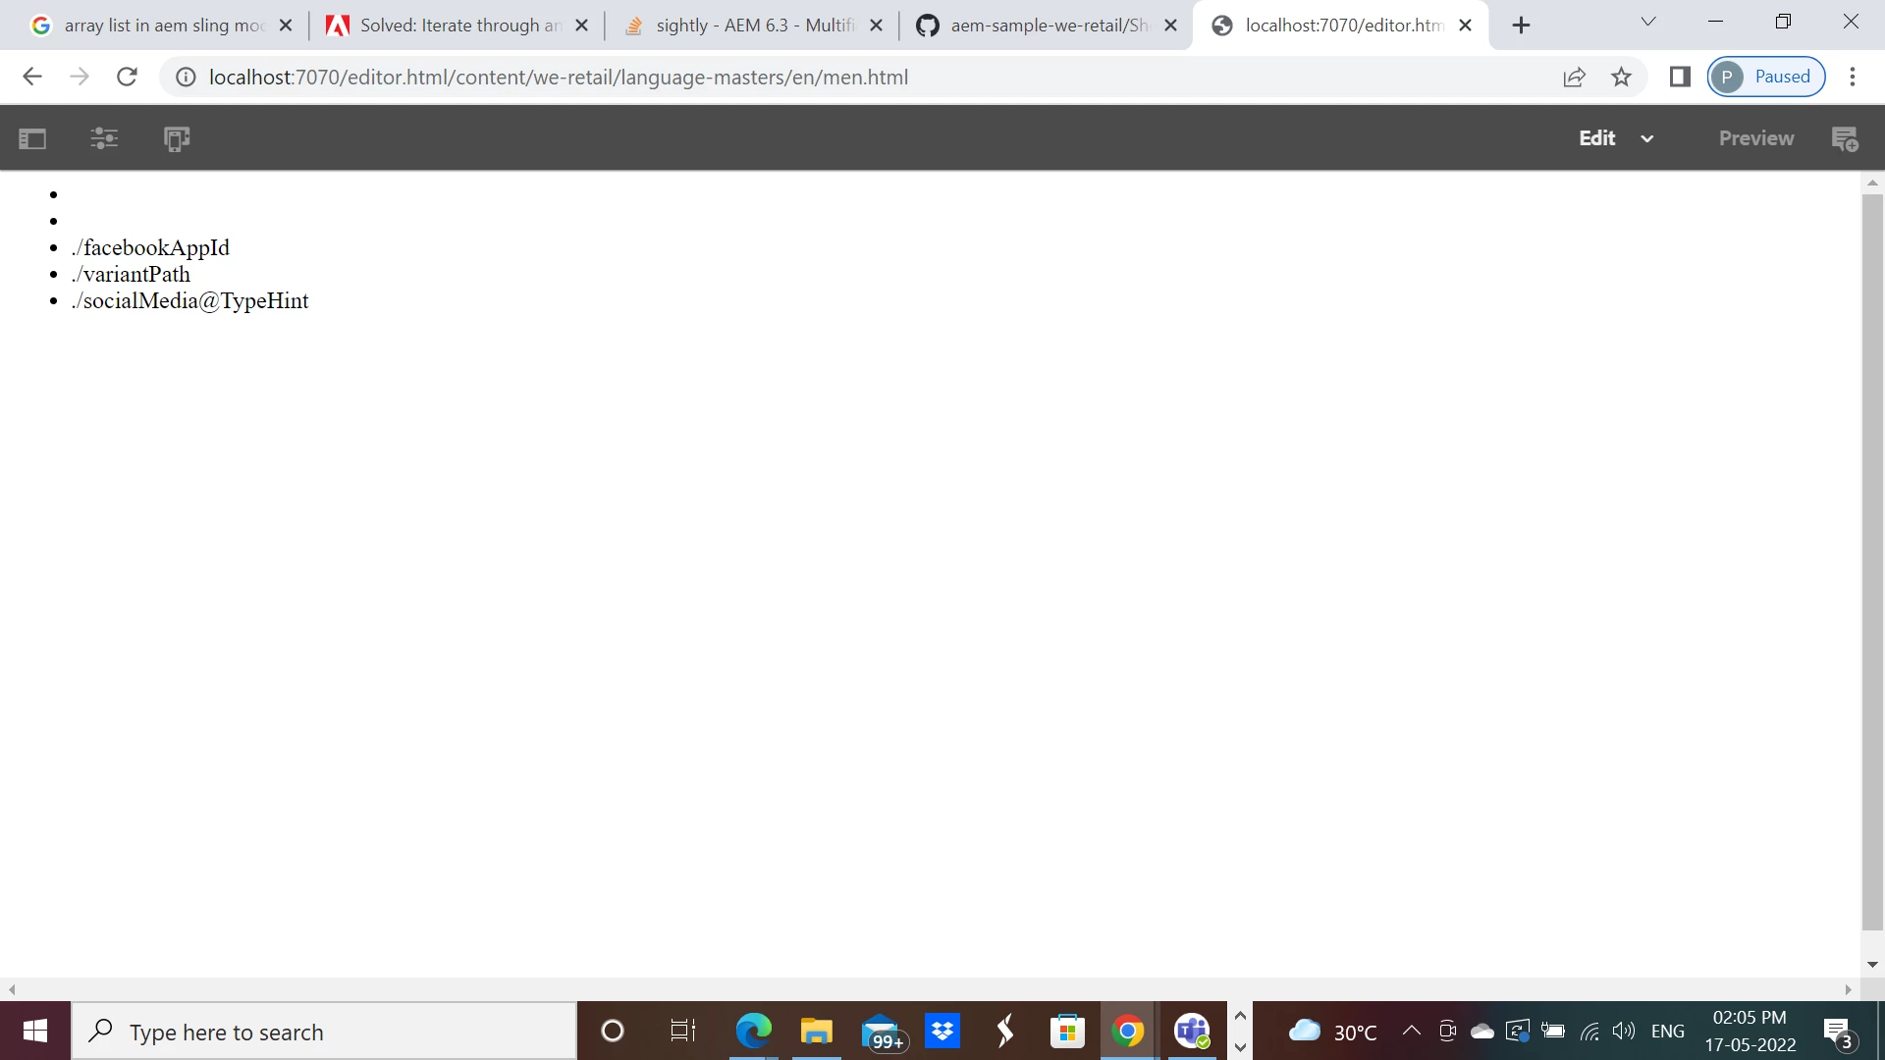Click the share page icon
The image size is (1885, 1060).
point(1574,77)
